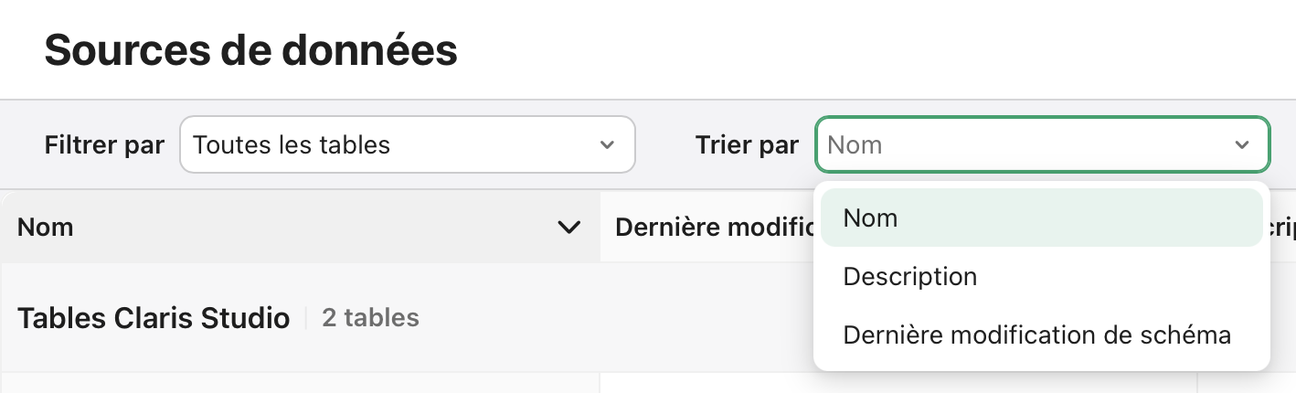Click the Trier par Nom input field

(1024, 144)
